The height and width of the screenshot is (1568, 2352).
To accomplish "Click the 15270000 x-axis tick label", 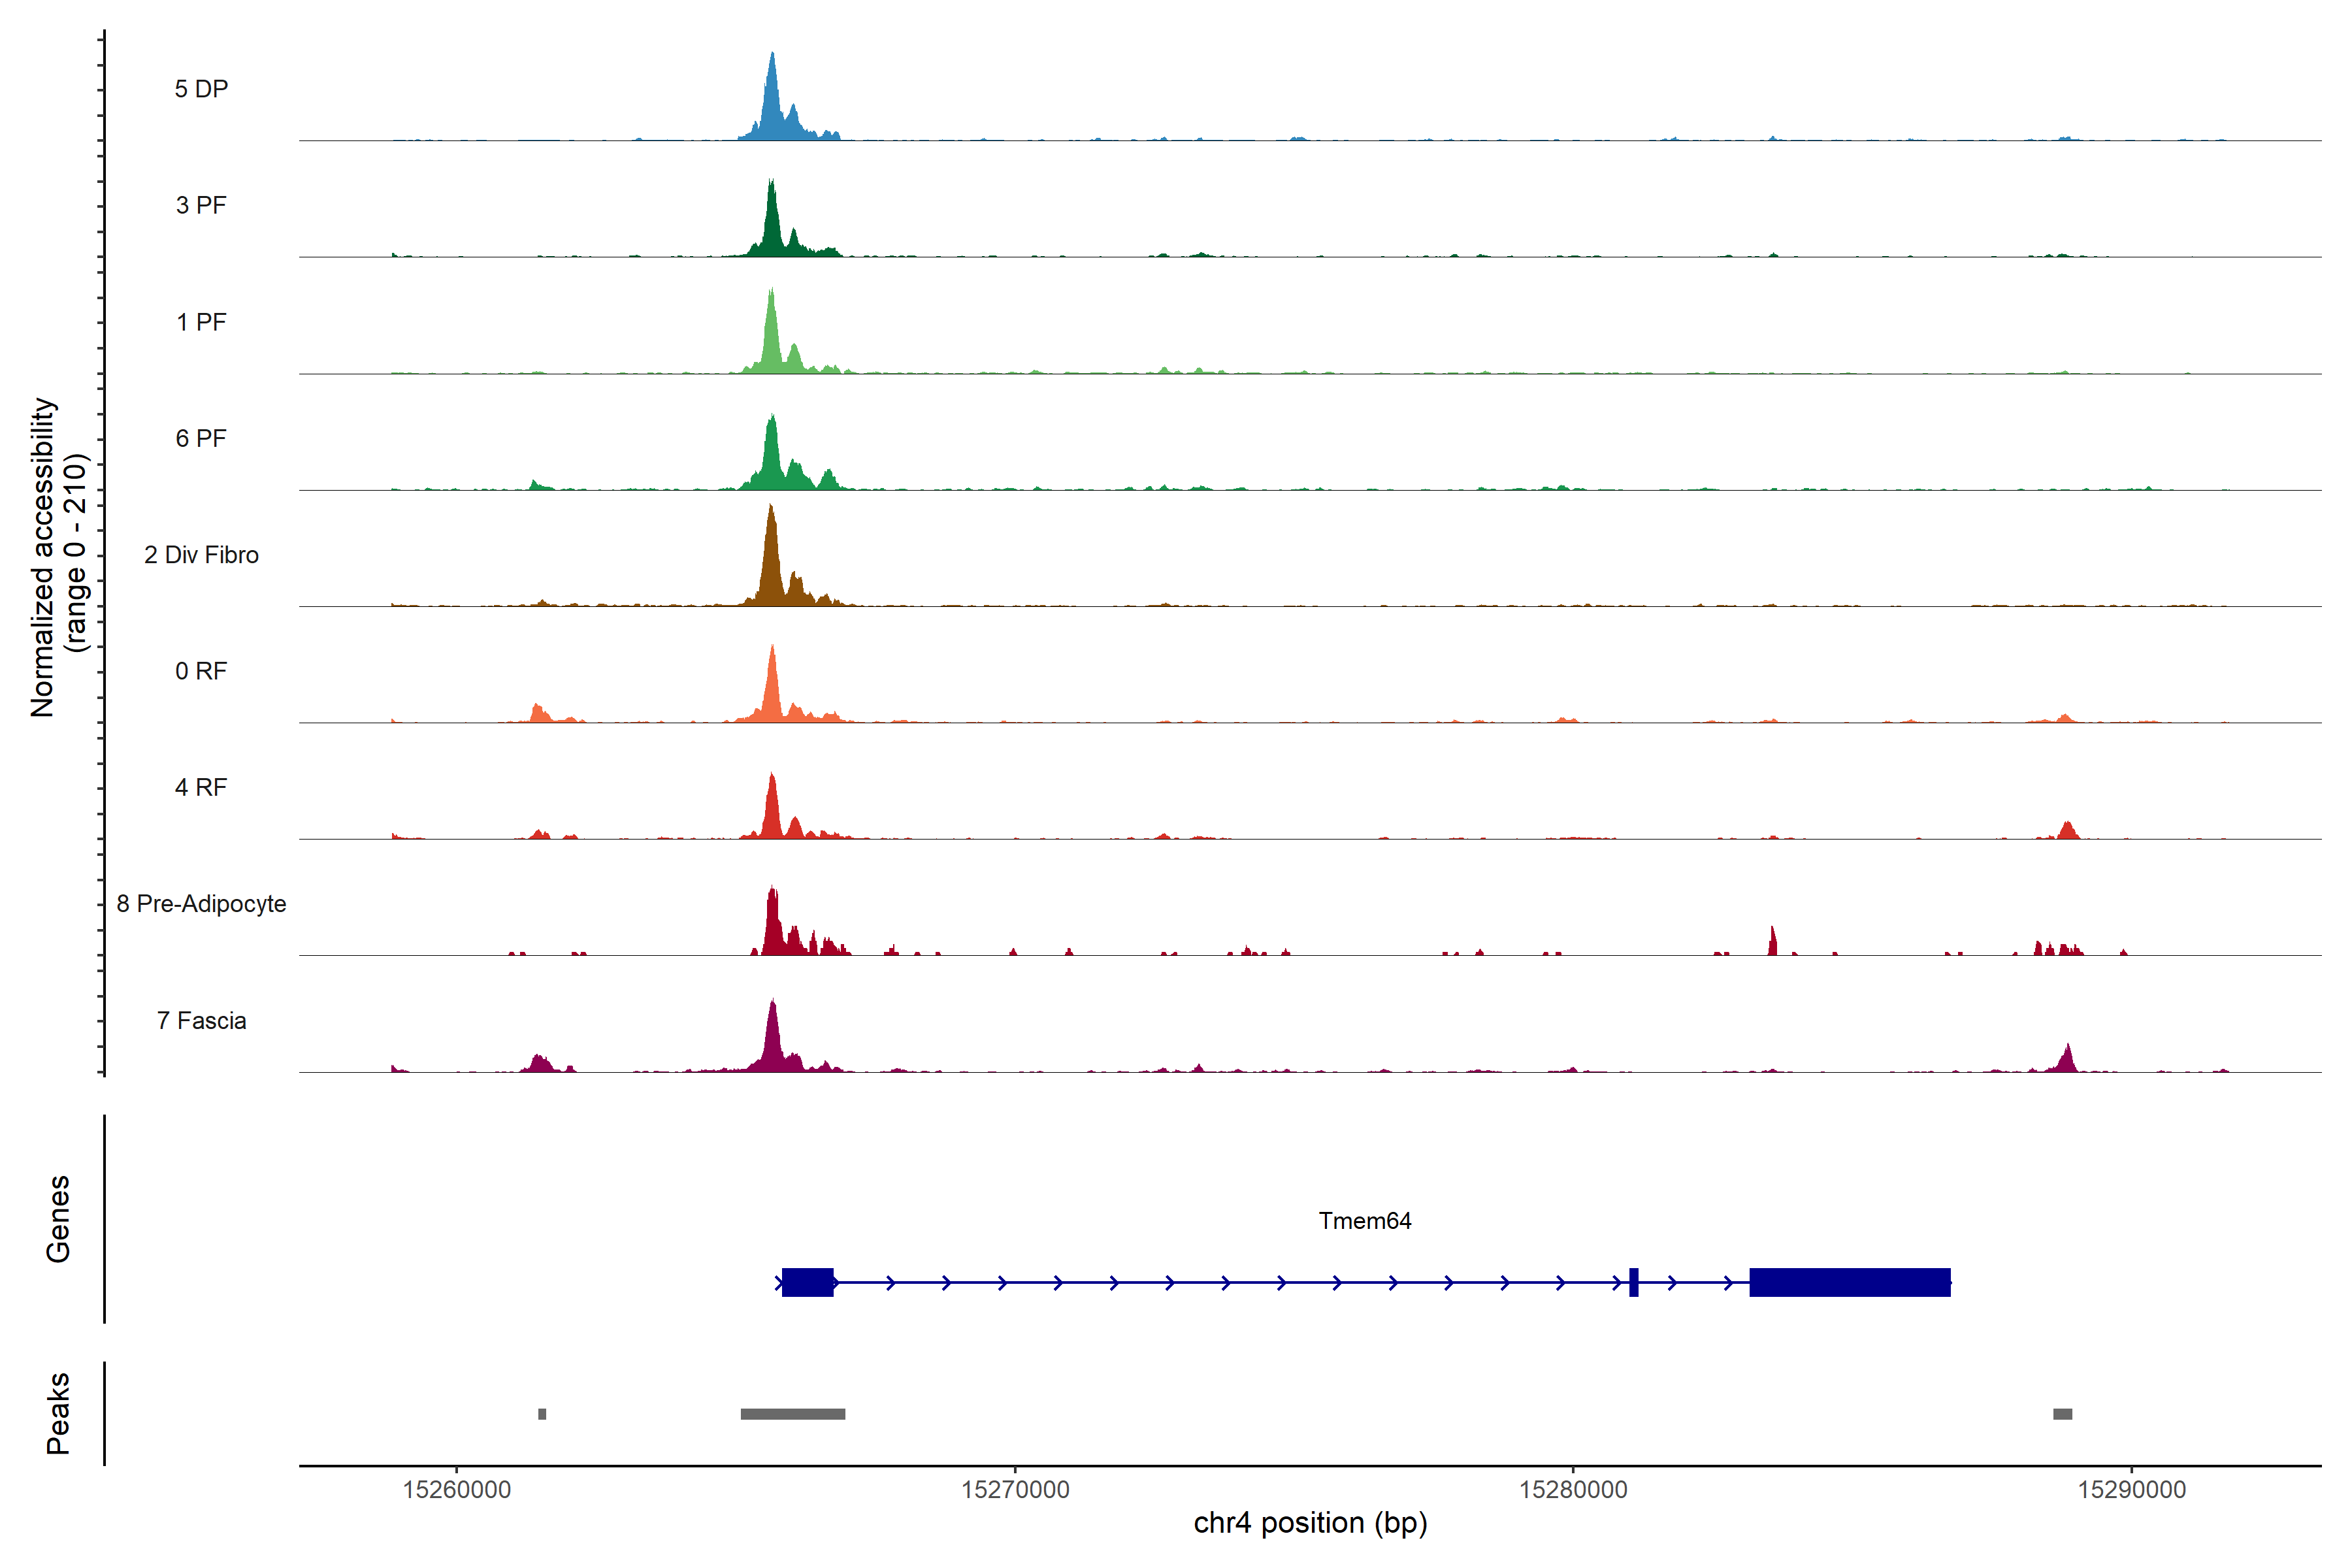I will (x=1015, y=1490).
